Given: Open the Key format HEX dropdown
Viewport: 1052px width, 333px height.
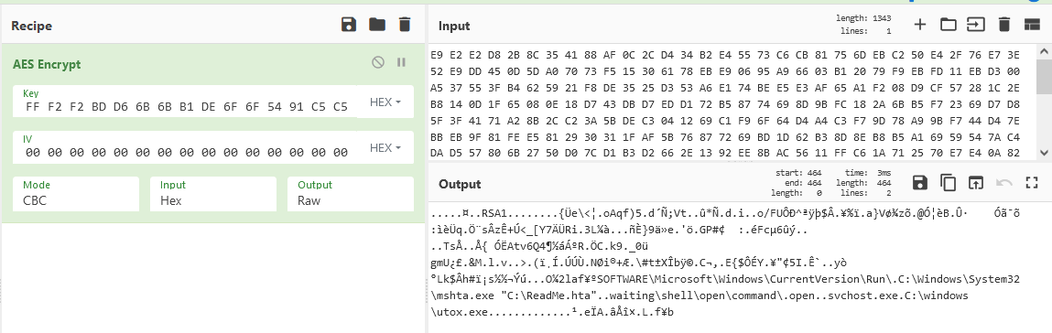Looking at the screenshot, I should [x=385, y=102].
